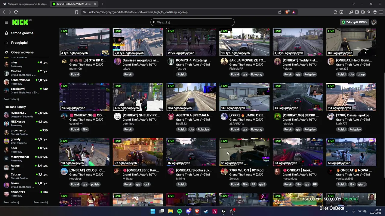385x216 pixels.
Task: Click the Zdobądź KICKs button
Action: [355, 22]
